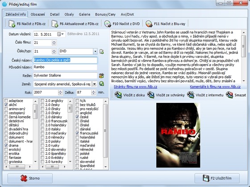Click the Rok year spinner arrows
The height and width of the screenshot is (187, 250).
60,93
